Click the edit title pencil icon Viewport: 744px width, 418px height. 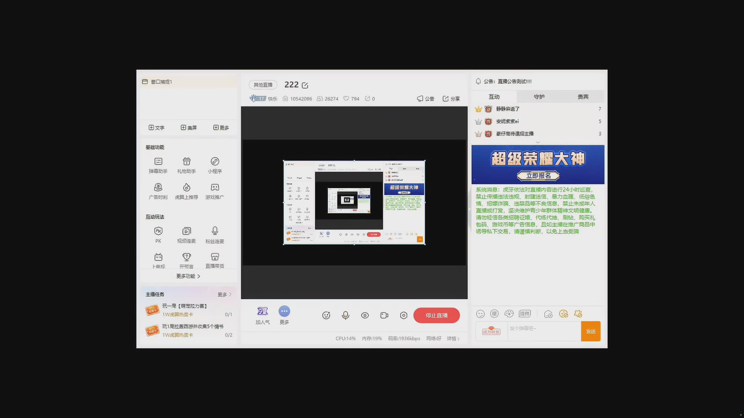[x=305, y=85]
